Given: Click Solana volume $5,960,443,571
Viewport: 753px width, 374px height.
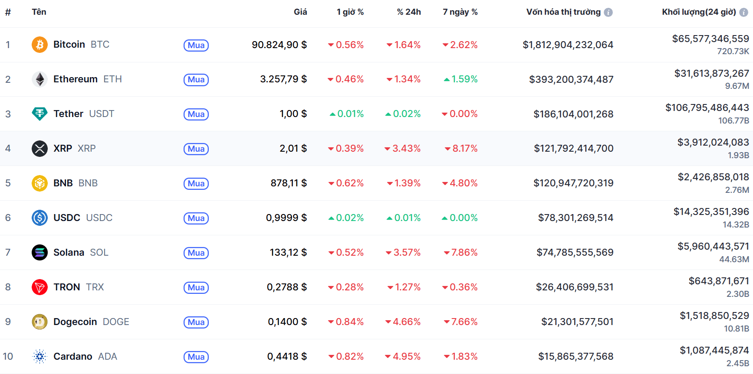Looking at the screenshot, I should (x=713, y=246).
